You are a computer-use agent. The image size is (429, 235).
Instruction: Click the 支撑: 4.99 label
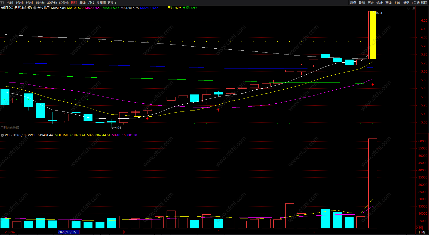[190, 8]
